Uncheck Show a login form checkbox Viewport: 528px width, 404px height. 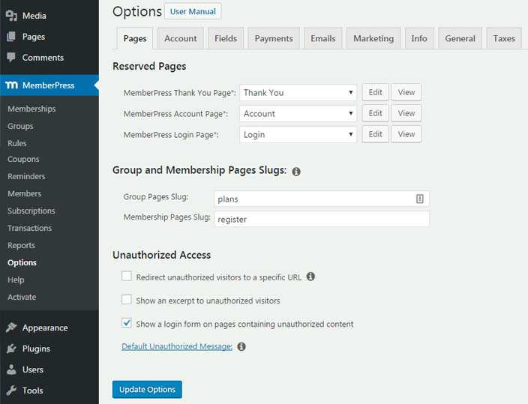127,324
